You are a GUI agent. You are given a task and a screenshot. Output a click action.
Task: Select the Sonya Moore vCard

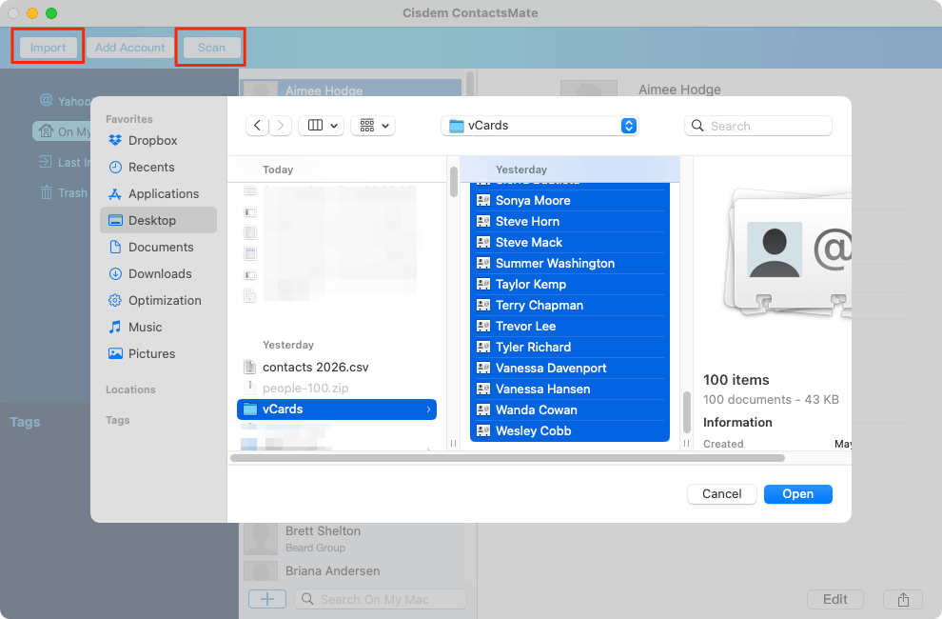point(570,200)
